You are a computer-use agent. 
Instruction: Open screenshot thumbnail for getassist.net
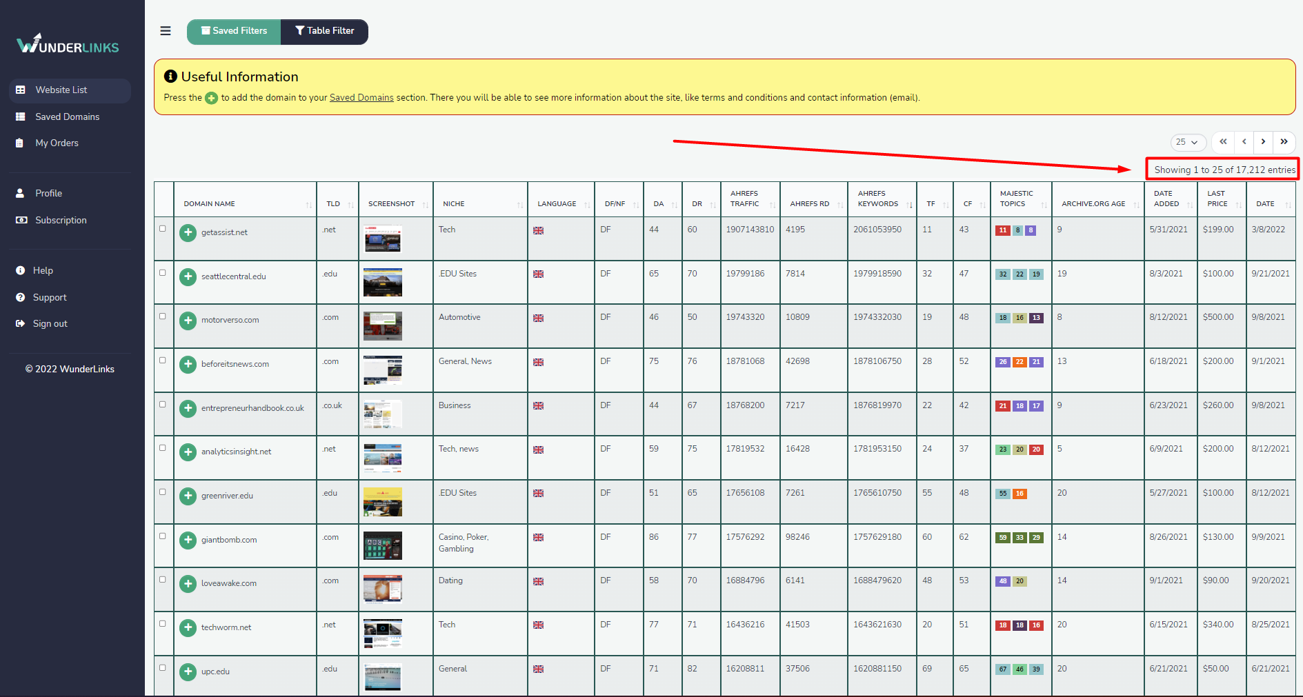pos(383,239)
